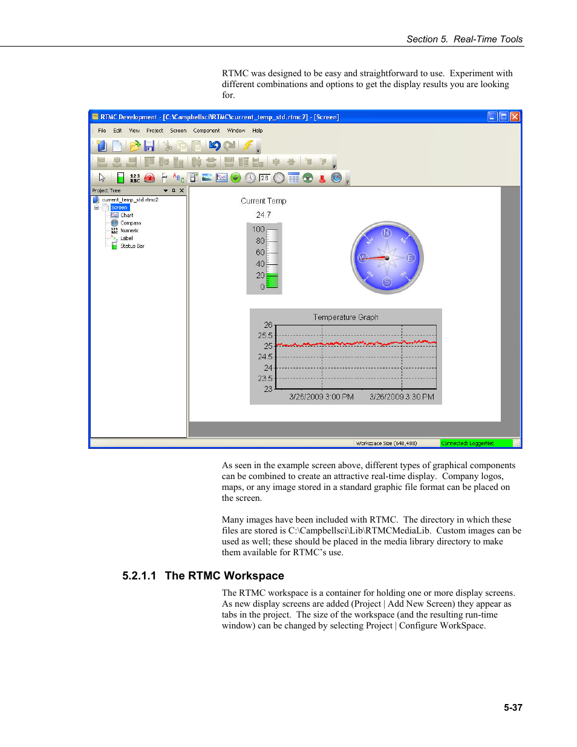Select the green rotary dial component tool

pos(308,178)
